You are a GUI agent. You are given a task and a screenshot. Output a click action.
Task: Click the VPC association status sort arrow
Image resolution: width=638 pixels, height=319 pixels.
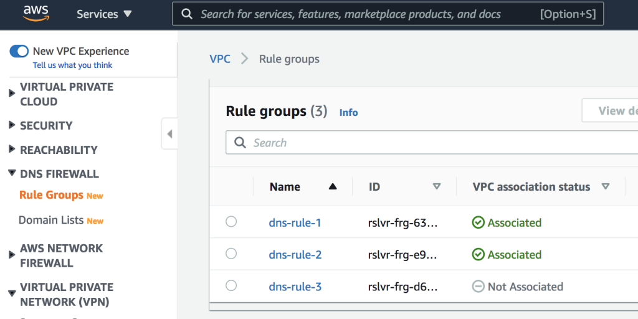tap(605, 186)
